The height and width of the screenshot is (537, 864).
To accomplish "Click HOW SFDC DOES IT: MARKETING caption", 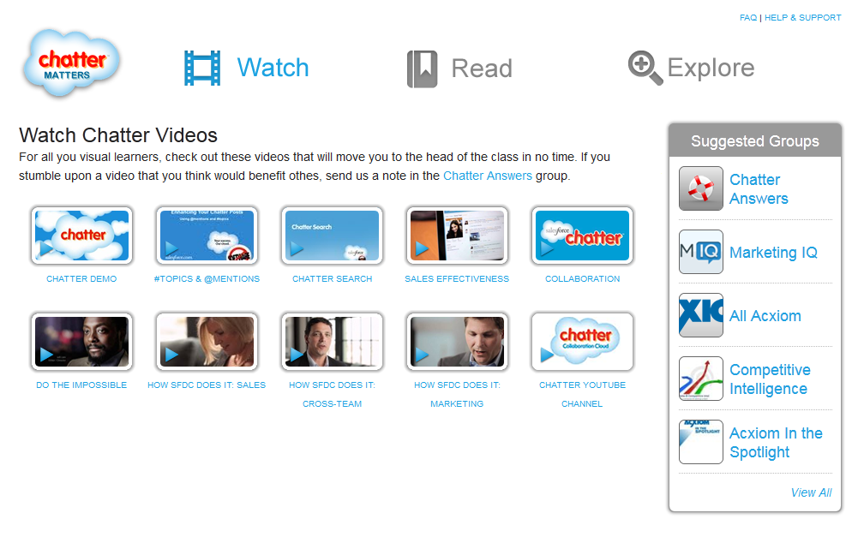I will (457, 394).
